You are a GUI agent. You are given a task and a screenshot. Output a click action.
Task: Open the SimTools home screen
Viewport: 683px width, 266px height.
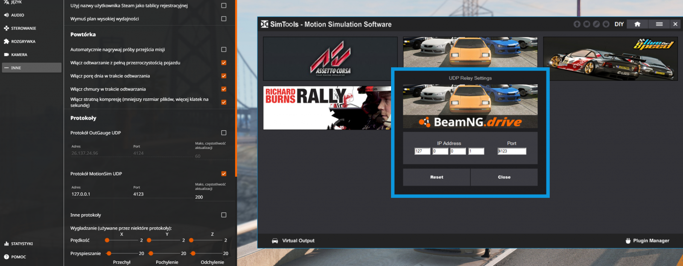637,24
